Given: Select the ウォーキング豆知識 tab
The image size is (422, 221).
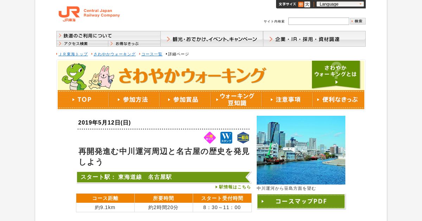Looking at the screenshot, I should click(236, 100).
